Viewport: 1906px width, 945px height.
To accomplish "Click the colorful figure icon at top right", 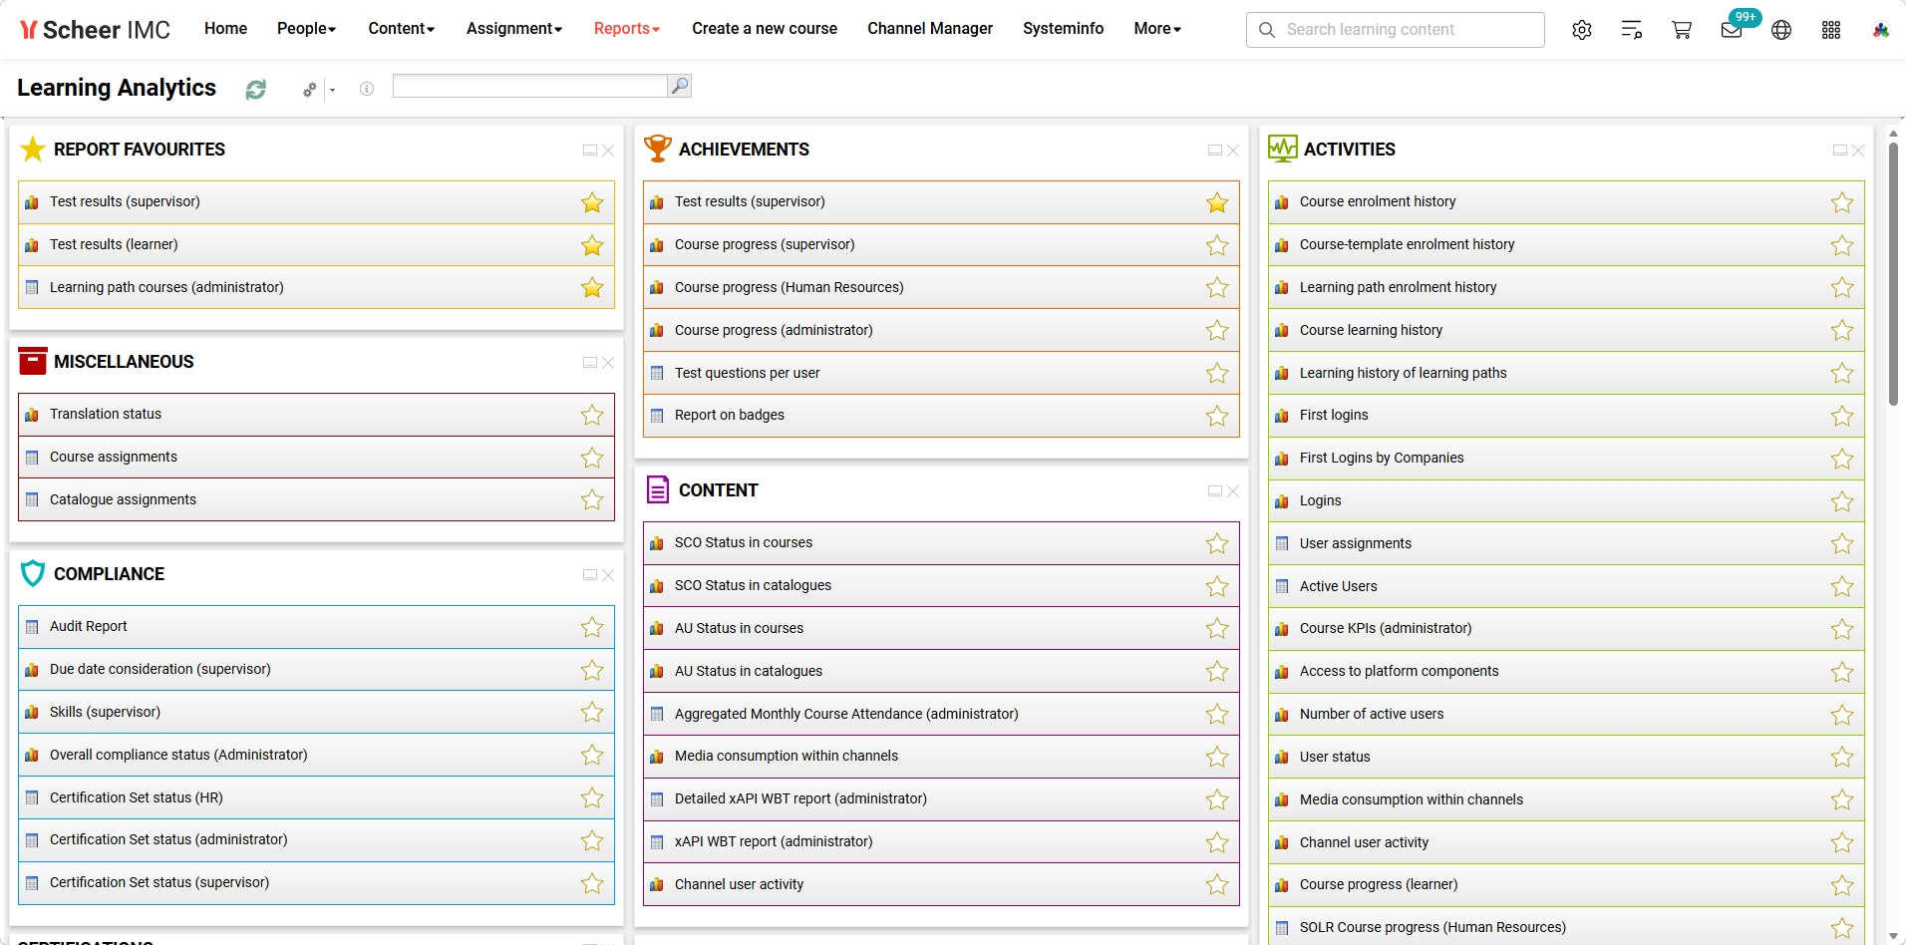I will [1881, 30].
